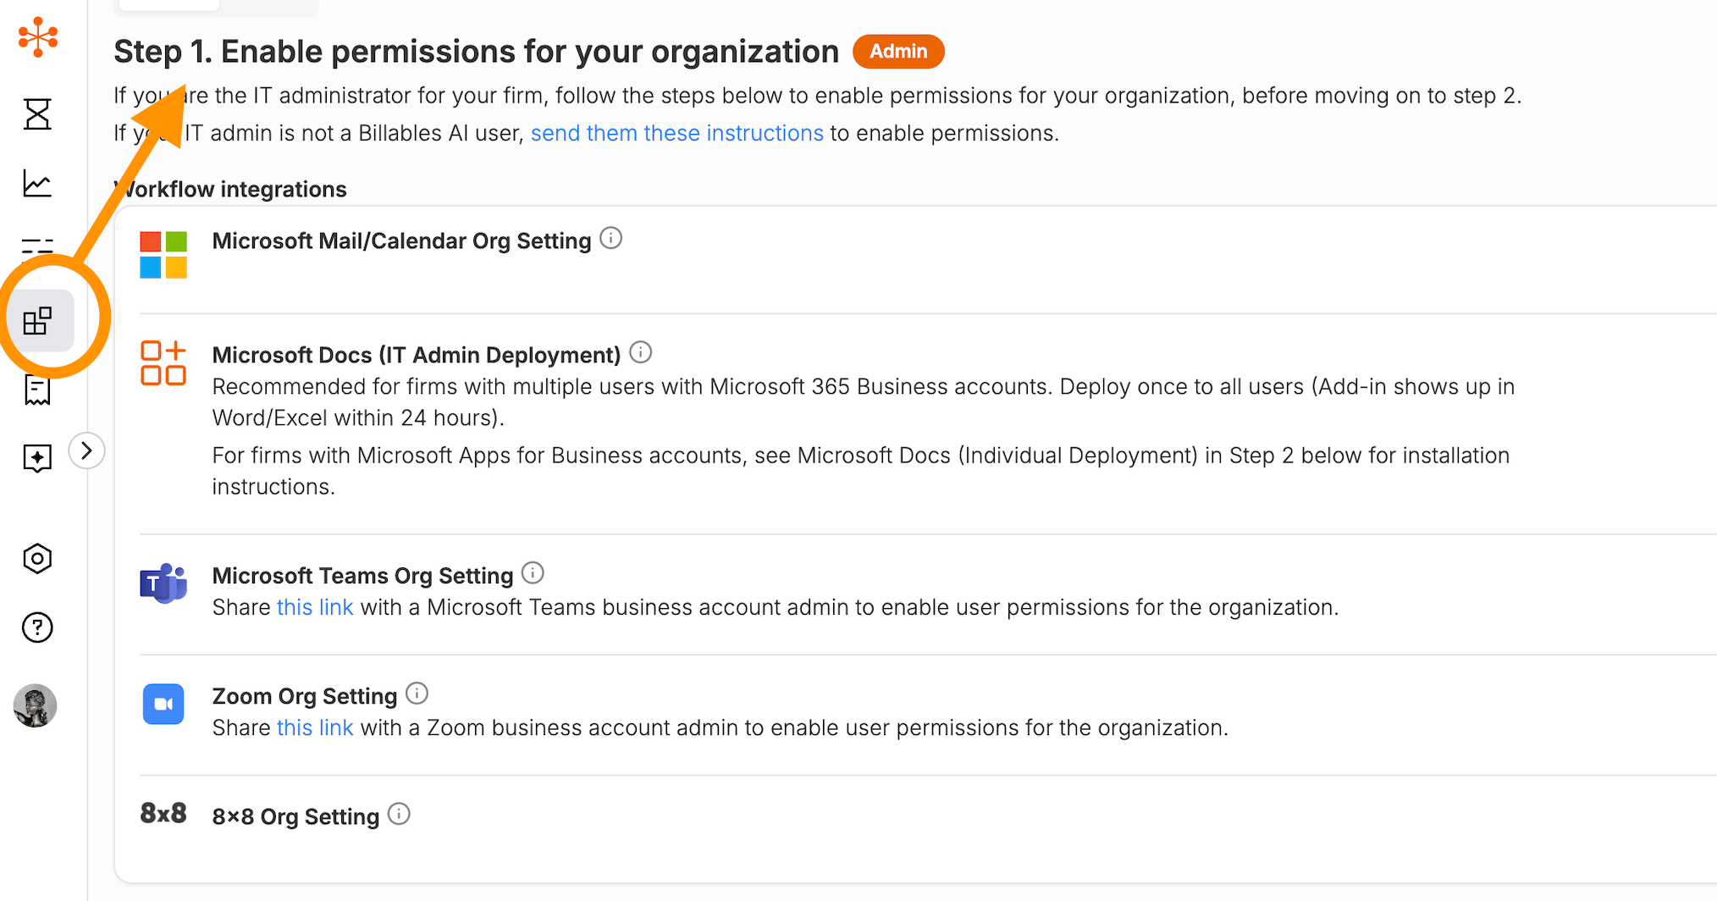Viewport: 1717px width, 901px height.
Task: Click 'this link' under Microsoft Teams Org Setting
Action: [x=314, y=607]
